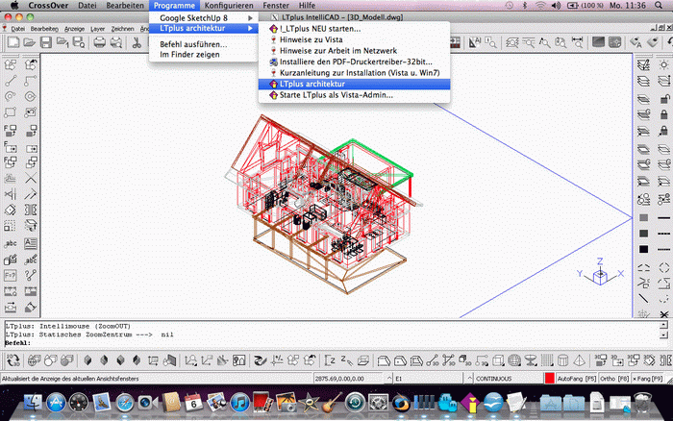
Task: Select the text 'abc' tool in left toolbar
Action: click(x=11, y=243)
